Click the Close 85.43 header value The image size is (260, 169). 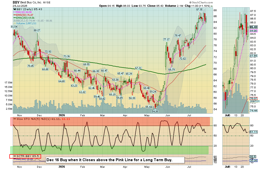tap(155, 6)
